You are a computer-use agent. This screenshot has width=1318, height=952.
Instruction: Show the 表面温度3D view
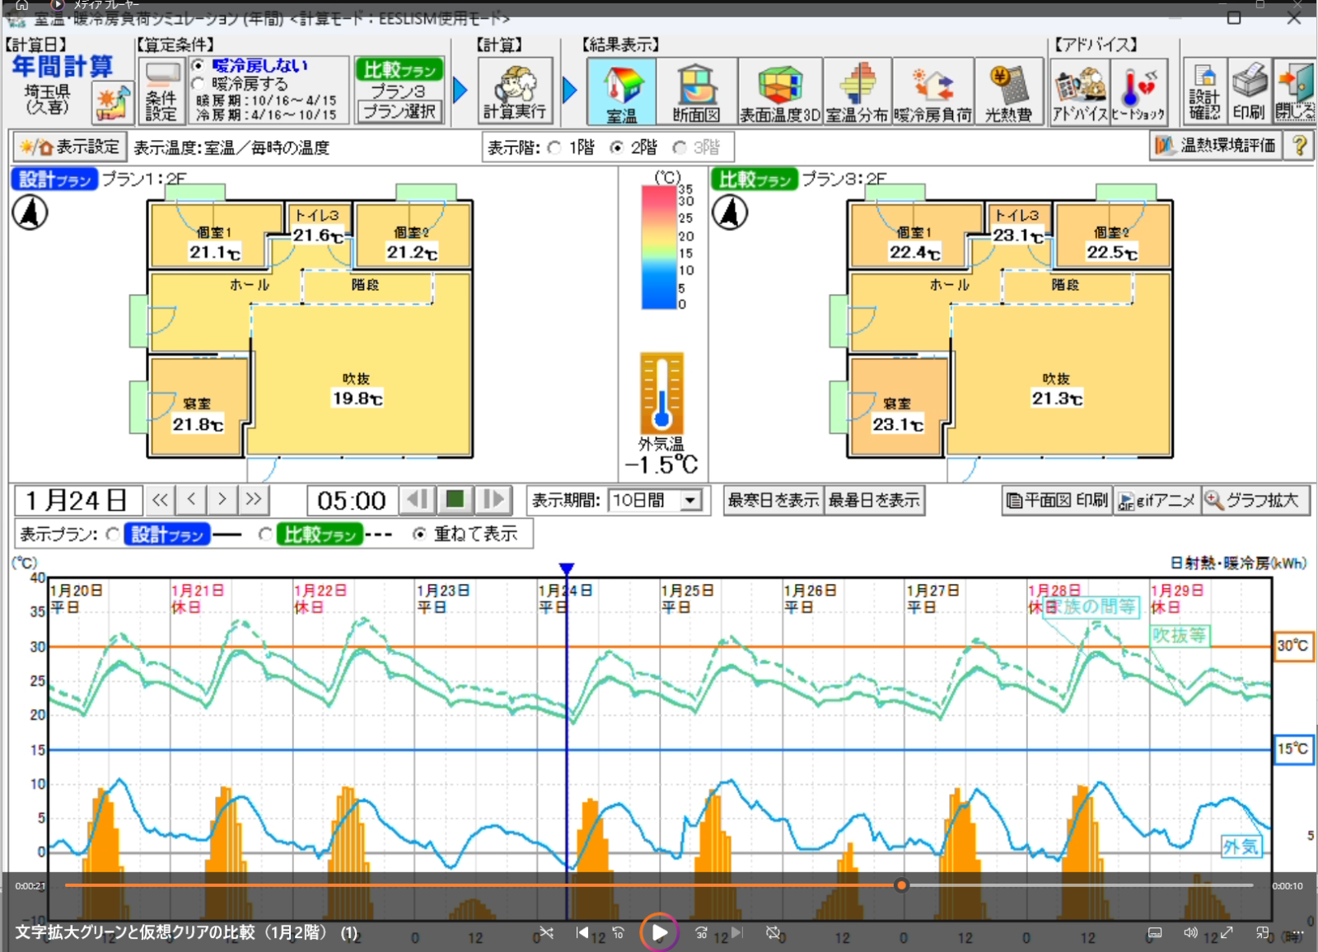click(x=779, y=91)
